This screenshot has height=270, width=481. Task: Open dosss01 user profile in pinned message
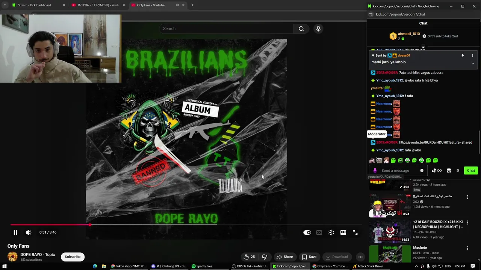[x=404, y=55]
